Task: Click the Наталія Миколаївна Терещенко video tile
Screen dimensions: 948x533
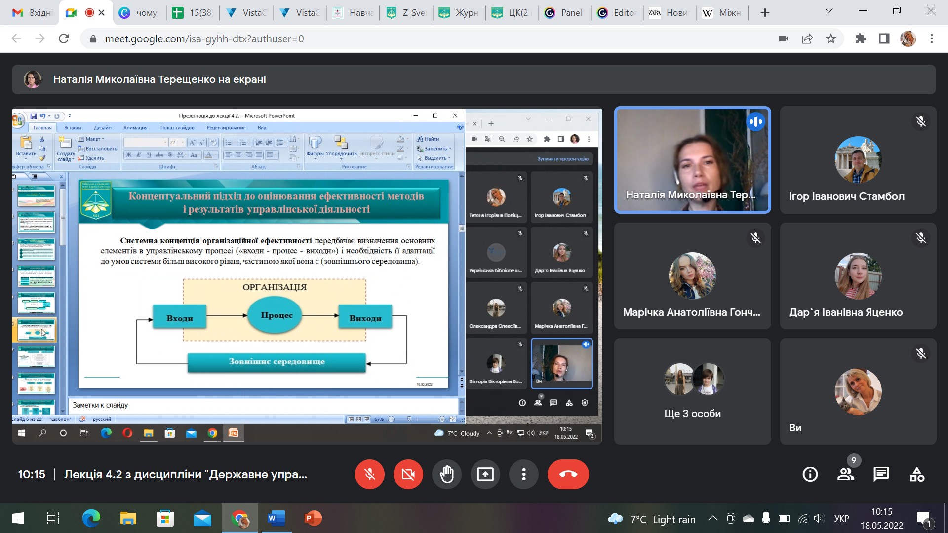Action: [x=692, y=160]
